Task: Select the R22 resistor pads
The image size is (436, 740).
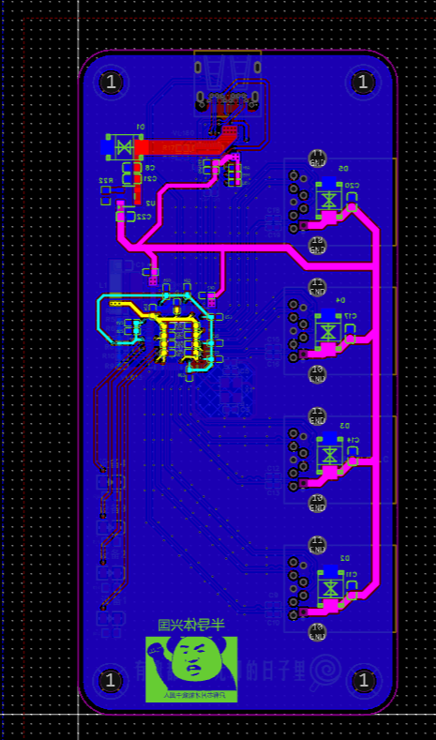Action: click(x=106, y=195)
